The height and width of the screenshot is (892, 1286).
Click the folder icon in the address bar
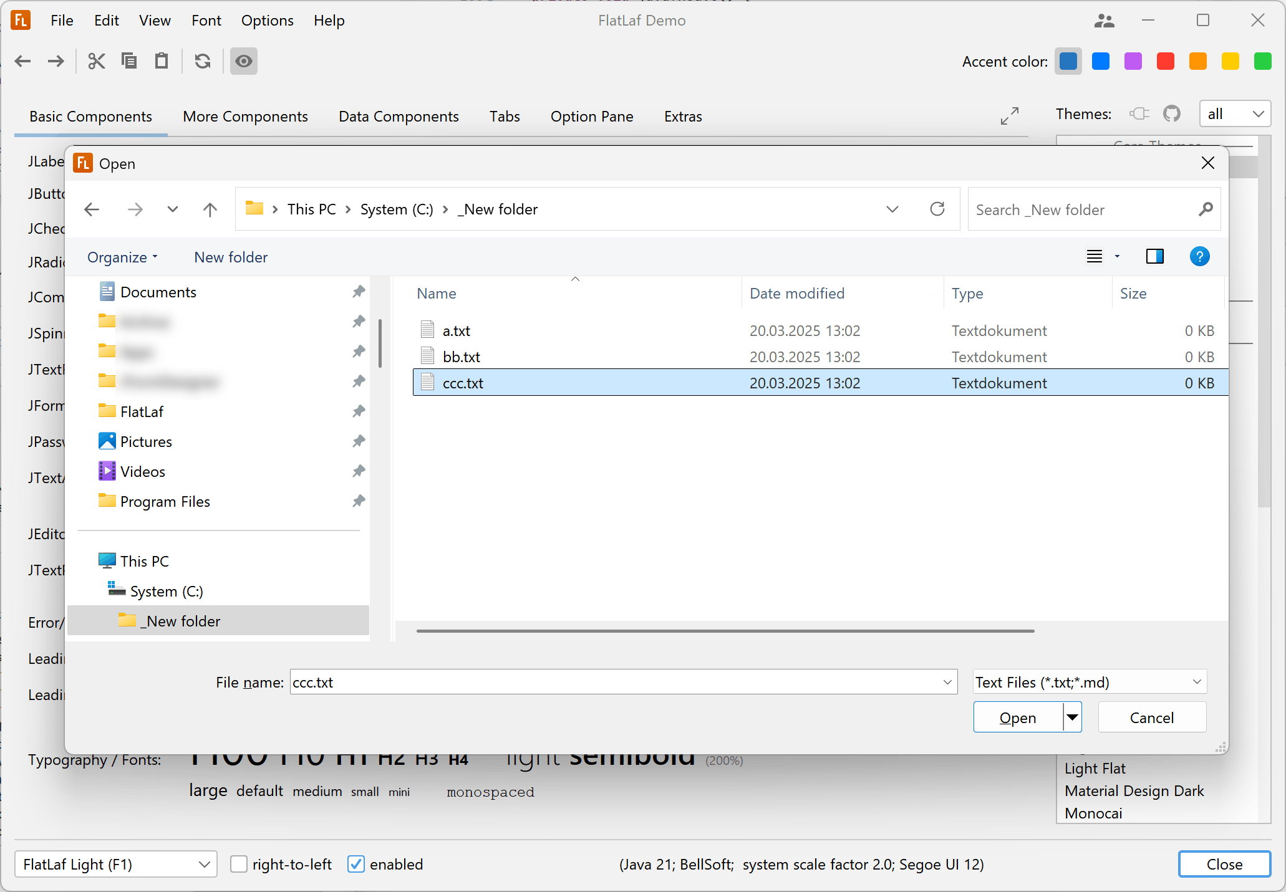click(x=254, y=208)
